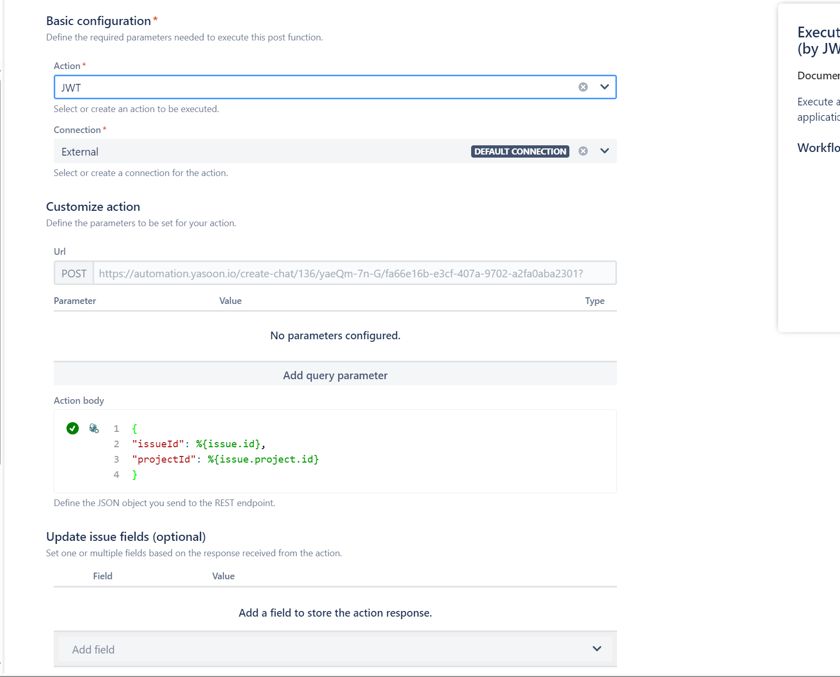This screenshot has width=840, height=677.
Task: Open Documentation in the right panel
Action: 818,76
